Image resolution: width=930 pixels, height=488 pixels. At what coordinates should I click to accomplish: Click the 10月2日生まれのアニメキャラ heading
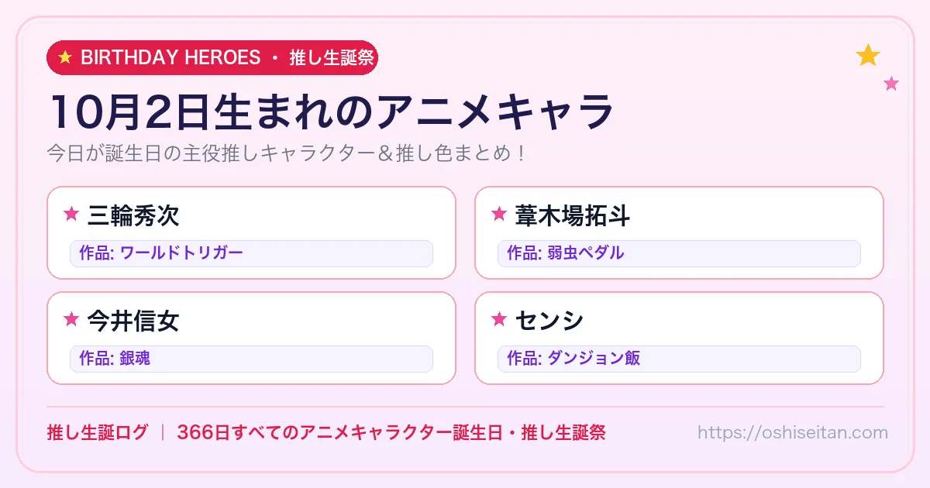331,112
